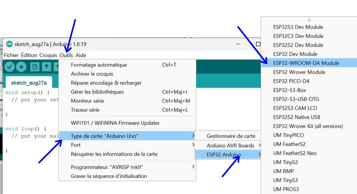The height and width of the screenshot is (194, 357).
Task: Select UM FeatherS2 Neo board
Action: click(x=309, y=153)
